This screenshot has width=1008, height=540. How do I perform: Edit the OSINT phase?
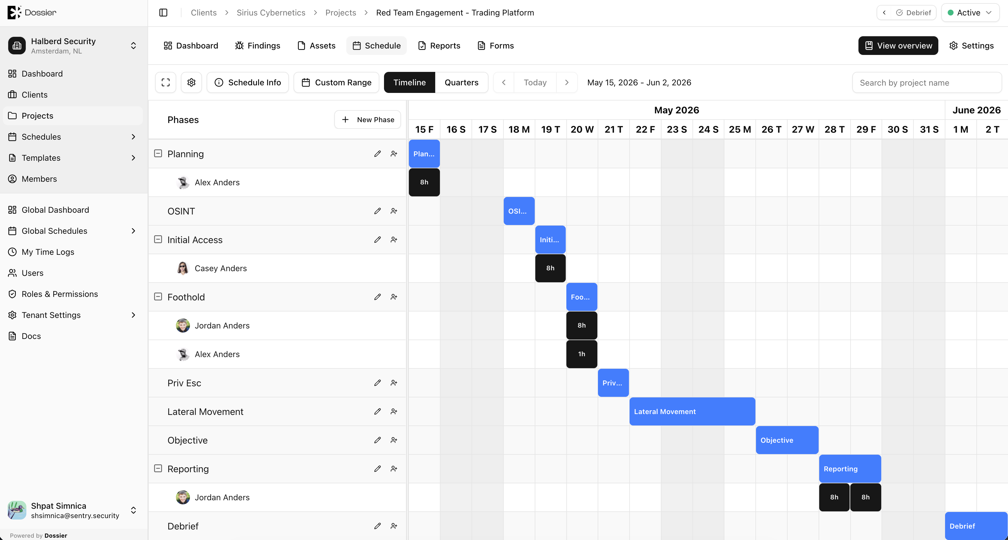click(x=377, y=211)
